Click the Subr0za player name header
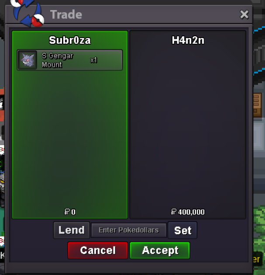265x275 pixels. point(70,40)
